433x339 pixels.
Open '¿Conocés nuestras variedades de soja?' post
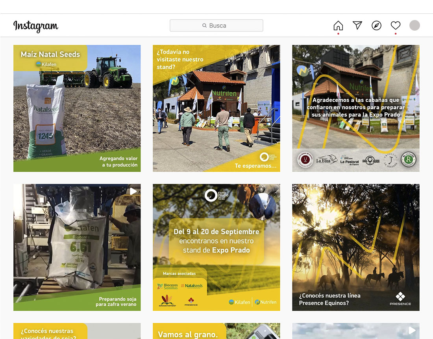pos(77,331)
